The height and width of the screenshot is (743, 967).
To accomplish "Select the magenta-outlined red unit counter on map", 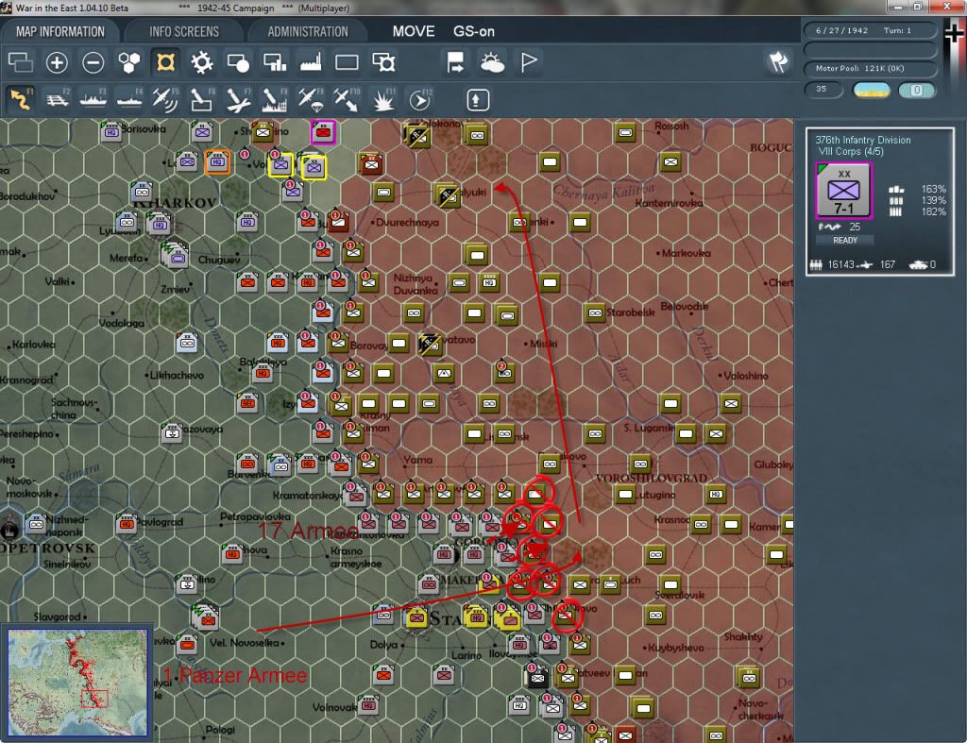I will tap(323, 132).
